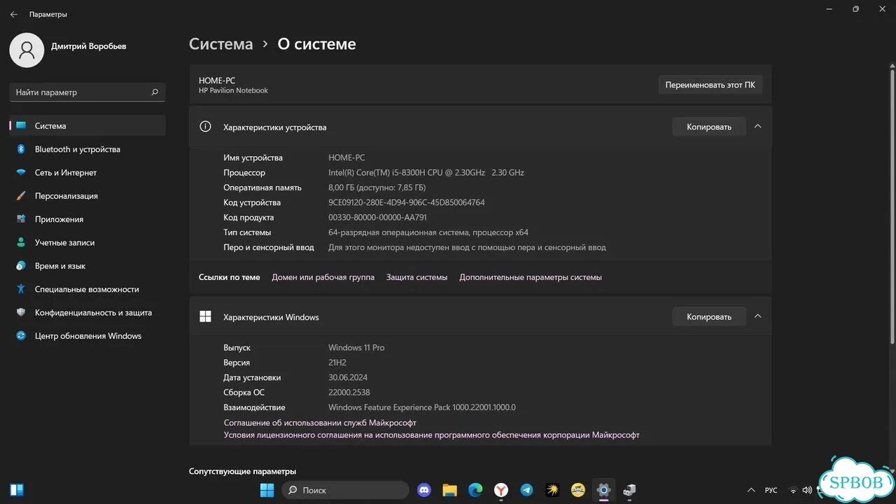Screen dimensions: 896x504
Task: Select Система in the sidebar
Action: [87, 126]
